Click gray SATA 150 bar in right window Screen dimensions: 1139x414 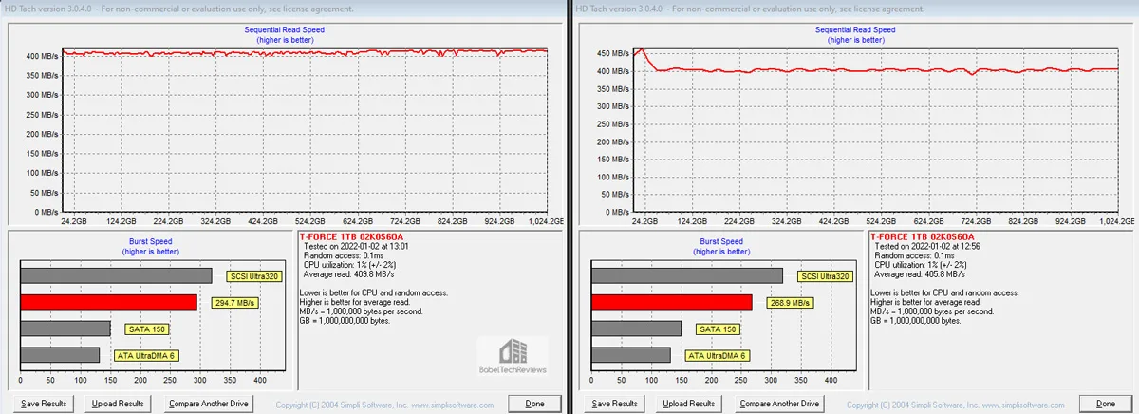click(x=637, y=329)
